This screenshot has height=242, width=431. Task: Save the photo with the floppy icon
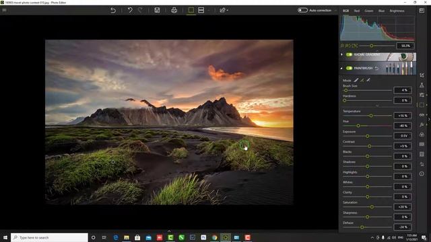pyautogui.click(x=157, y=11)
